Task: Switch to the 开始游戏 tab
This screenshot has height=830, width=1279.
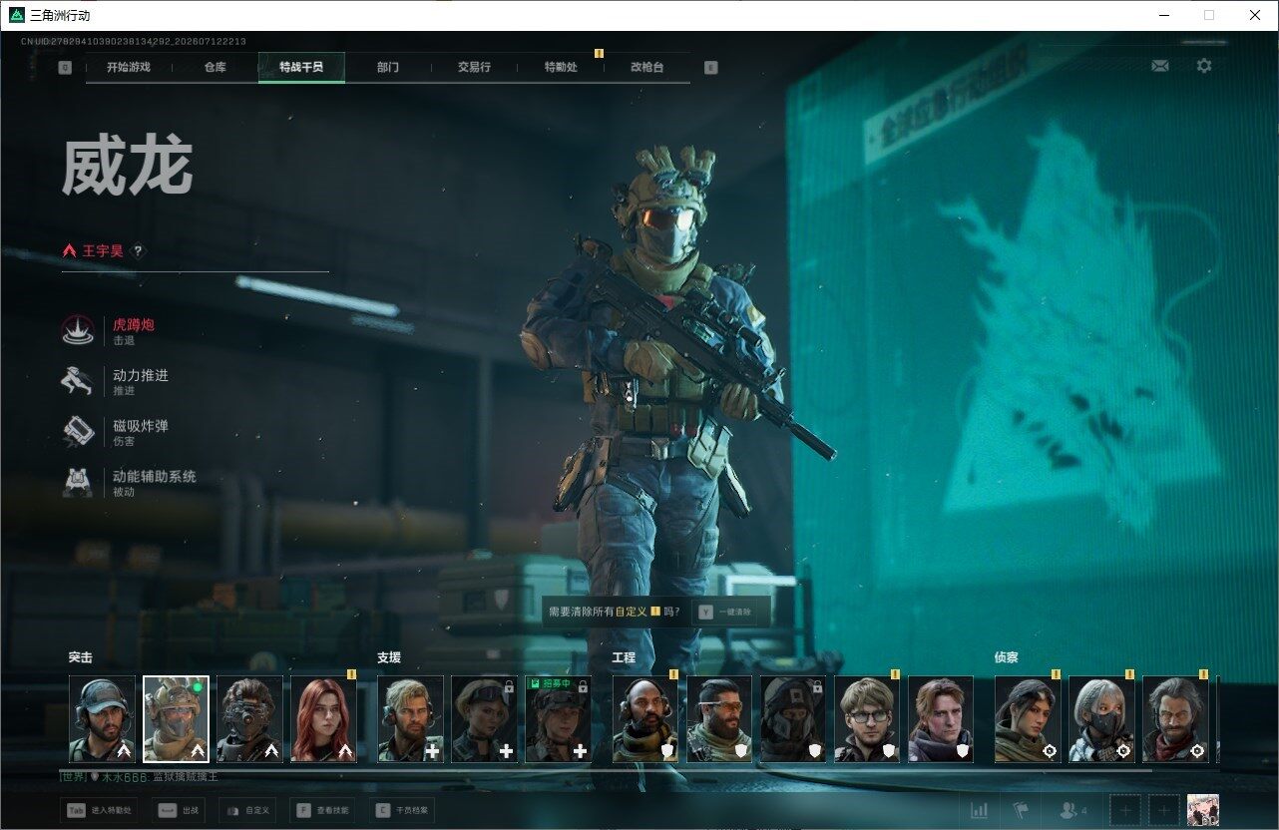Action: pyautogui.click(x=129, y=68)
